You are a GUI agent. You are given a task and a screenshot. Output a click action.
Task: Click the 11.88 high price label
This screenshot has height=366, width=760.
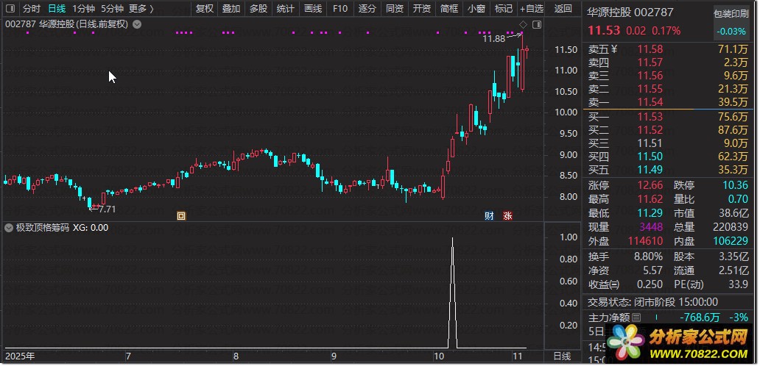click(494, 39)
